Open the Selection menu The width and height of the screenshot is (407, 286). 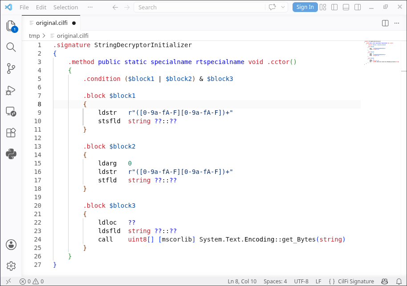[65, 7]
